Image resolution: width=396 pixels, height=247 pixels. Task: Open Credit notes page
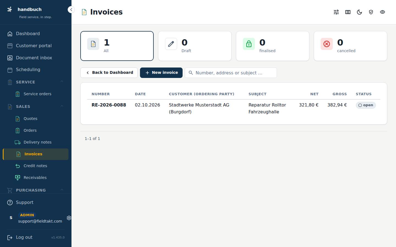pos(36,166)
